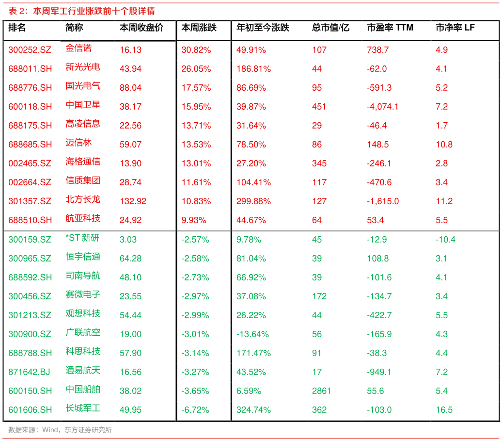
Task: Select stock name 信质集团
Action: point(83,181)
